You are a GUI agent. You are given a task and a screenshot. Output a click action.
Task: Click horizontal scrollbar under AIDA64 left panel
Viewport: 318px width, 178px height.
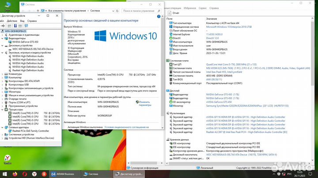coord(144,163)
